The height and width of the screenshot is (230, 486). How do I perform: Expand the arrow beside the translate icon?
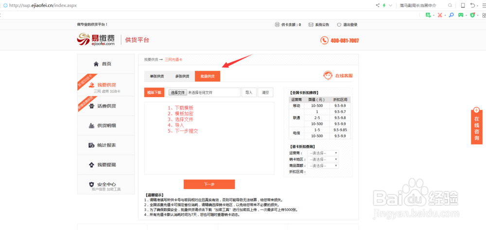(x=434, y=15)
